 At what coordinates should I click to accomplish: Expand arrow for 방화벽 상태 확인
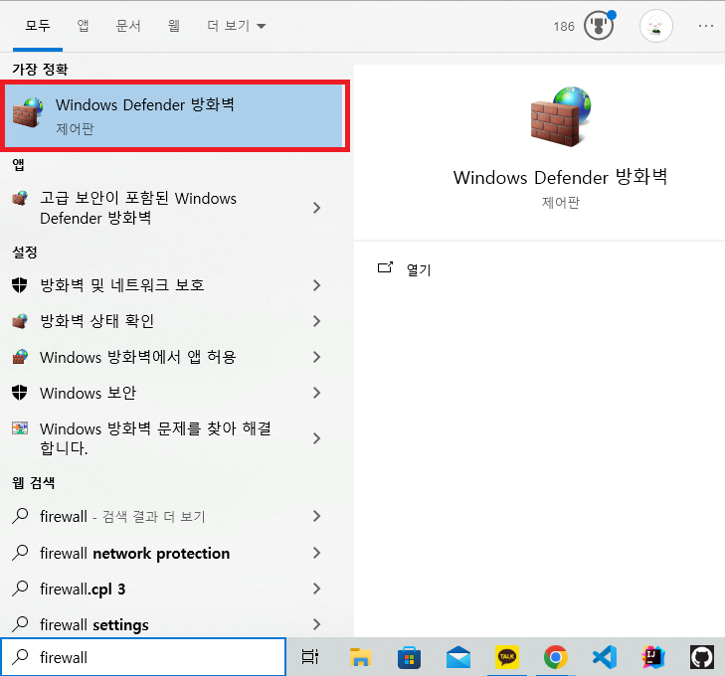(316, 321)
